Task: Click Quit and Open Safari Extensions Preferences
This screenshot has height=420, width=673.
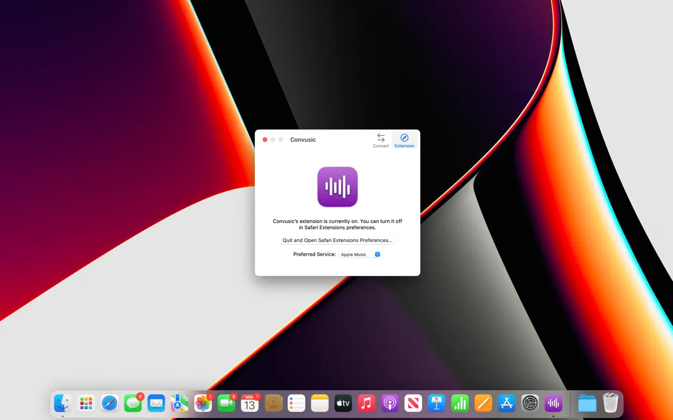Action: click(337, 240)
